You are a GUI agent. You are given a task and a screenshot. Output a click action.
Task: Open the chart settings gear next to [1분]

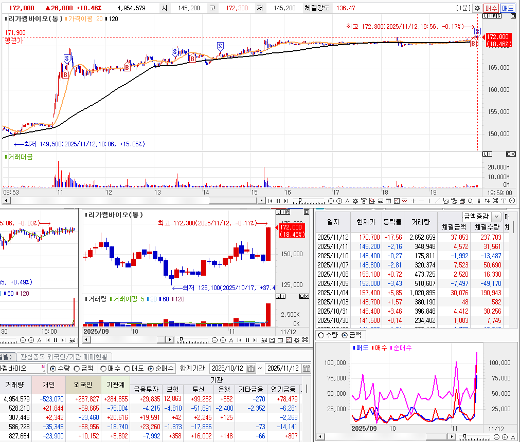(x=477, y=8)
